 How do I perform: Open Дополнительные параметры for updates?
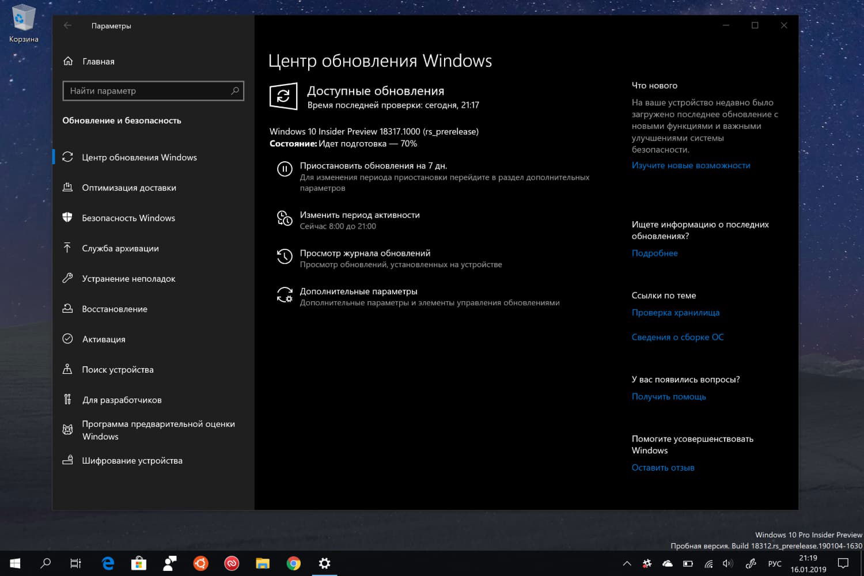(359, 291)
